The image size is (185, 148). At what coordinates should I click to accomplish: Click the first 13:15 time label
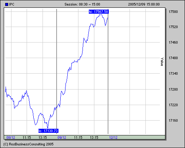43,137
